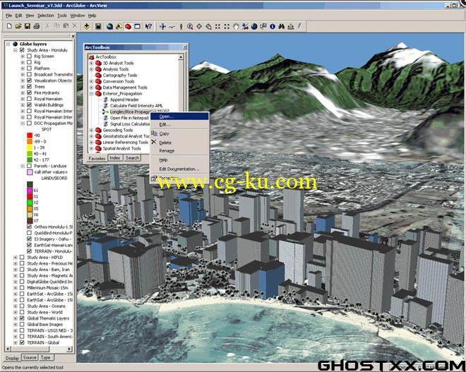Switch to the Type tab

(45, 357)
